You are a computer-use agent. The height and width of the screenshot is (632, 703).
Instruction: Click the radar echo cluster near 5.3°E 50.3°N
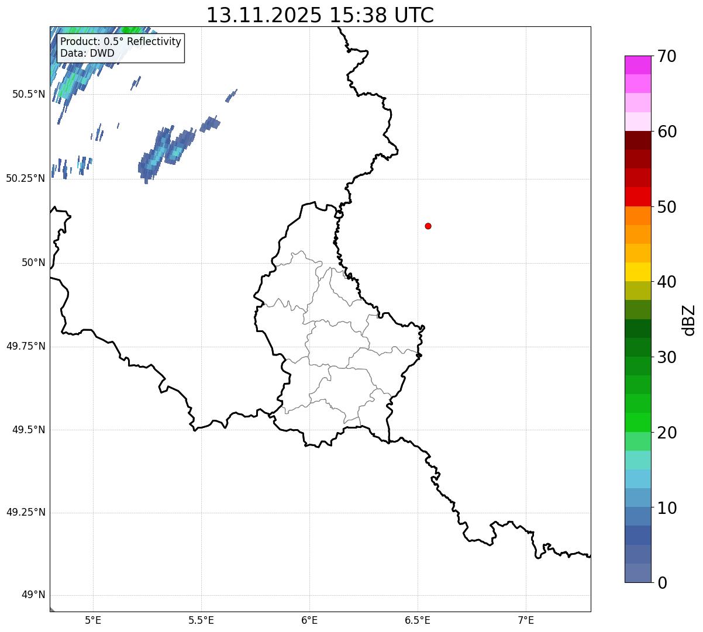tap(167, 154)
